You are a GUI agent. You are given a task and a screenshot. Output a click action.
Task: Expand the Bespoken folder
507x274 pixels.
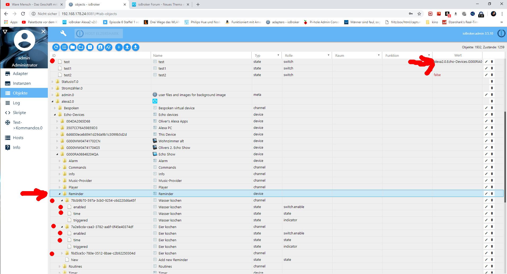pos(55,108)
